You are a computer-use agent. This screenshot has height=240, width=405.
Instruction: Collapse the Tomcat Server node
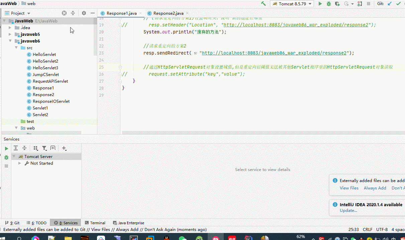[x=14, y=156]
